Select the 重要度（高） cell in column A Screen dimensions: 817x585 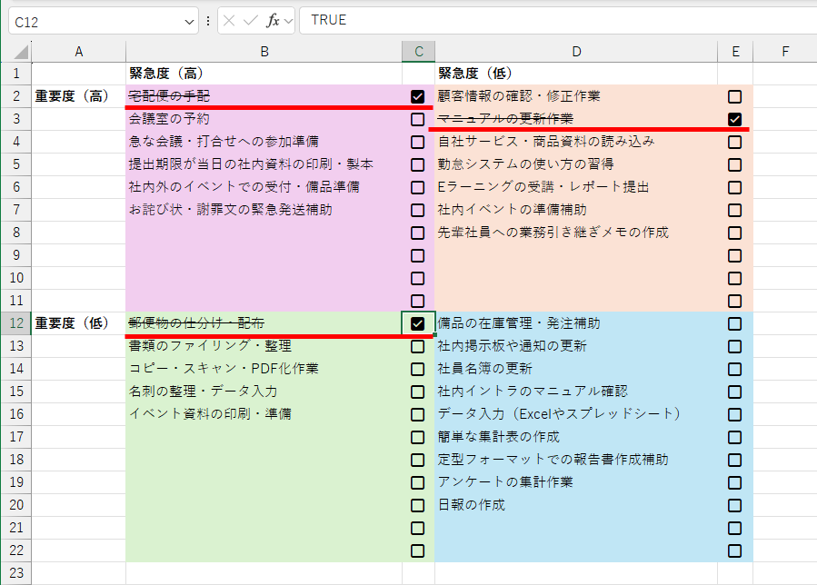78,96
